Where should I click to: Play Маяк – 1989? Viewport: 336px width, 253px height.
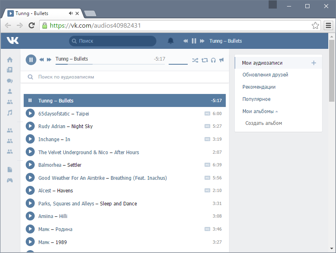click(x=30, y=242)
